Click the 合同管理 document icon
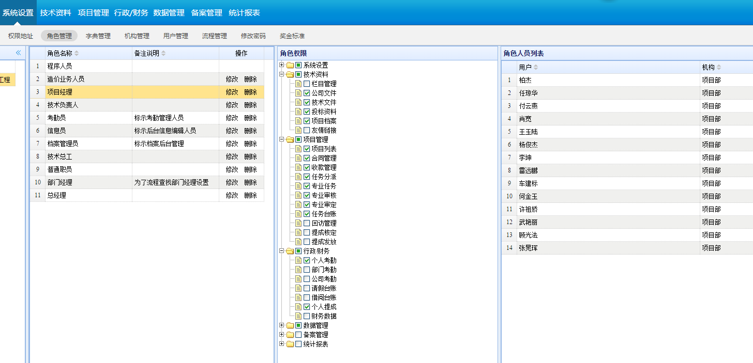The height and width of the screenshot is (363, 753). click(x=298, y=158)
